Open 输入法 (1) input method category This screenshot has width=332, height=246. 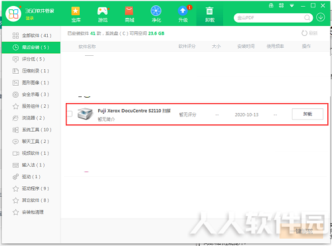point(31,165)
